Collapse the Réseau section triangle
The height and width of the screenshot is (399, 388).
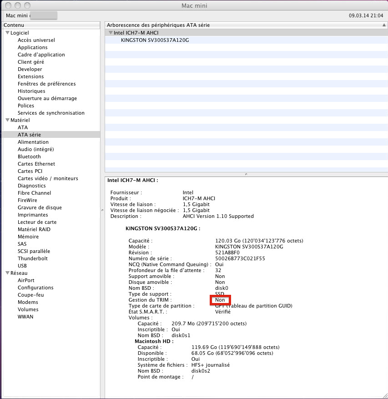(x=7, y=273)
